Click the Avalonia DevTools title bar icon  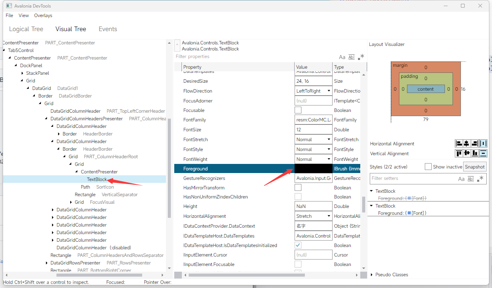(x=8, y=5)
